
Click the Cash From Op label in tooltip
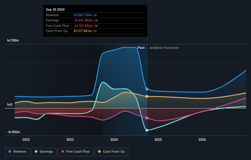pyautogui.click(x=57, y=31)
